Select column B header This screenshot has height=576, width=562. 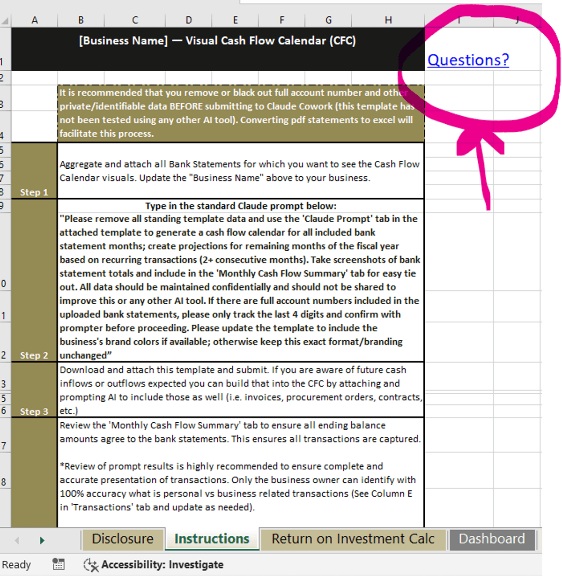(x=81, y=20)
